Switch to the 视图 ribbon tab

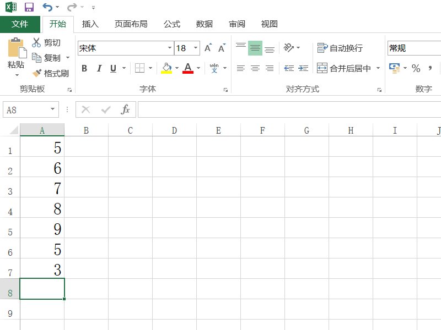click(x=268, y=24)
